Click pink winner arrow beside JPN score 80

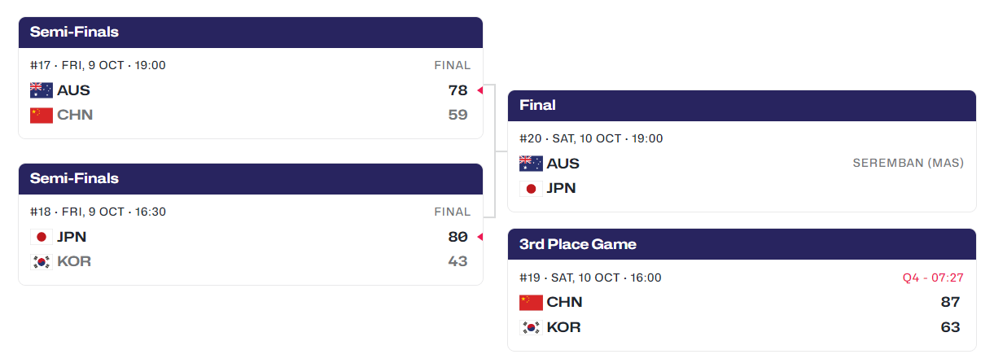[x=480, y=237]
